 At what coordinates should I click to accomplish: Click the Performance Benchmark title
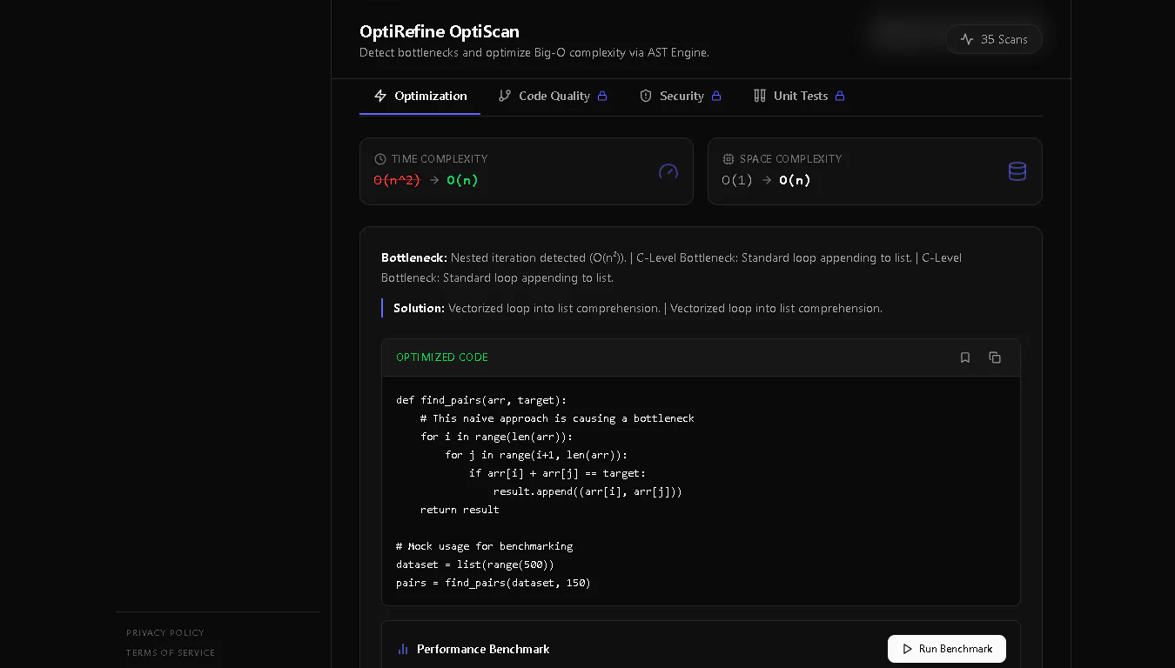point(483,649)
